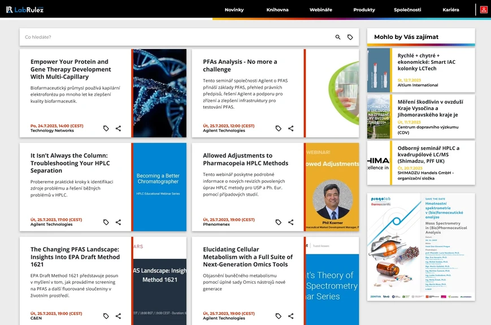Click 'Altium International' company name

(418, 85)
